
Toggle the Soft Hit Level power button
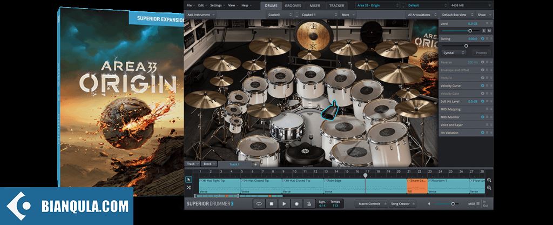[482, 101]
